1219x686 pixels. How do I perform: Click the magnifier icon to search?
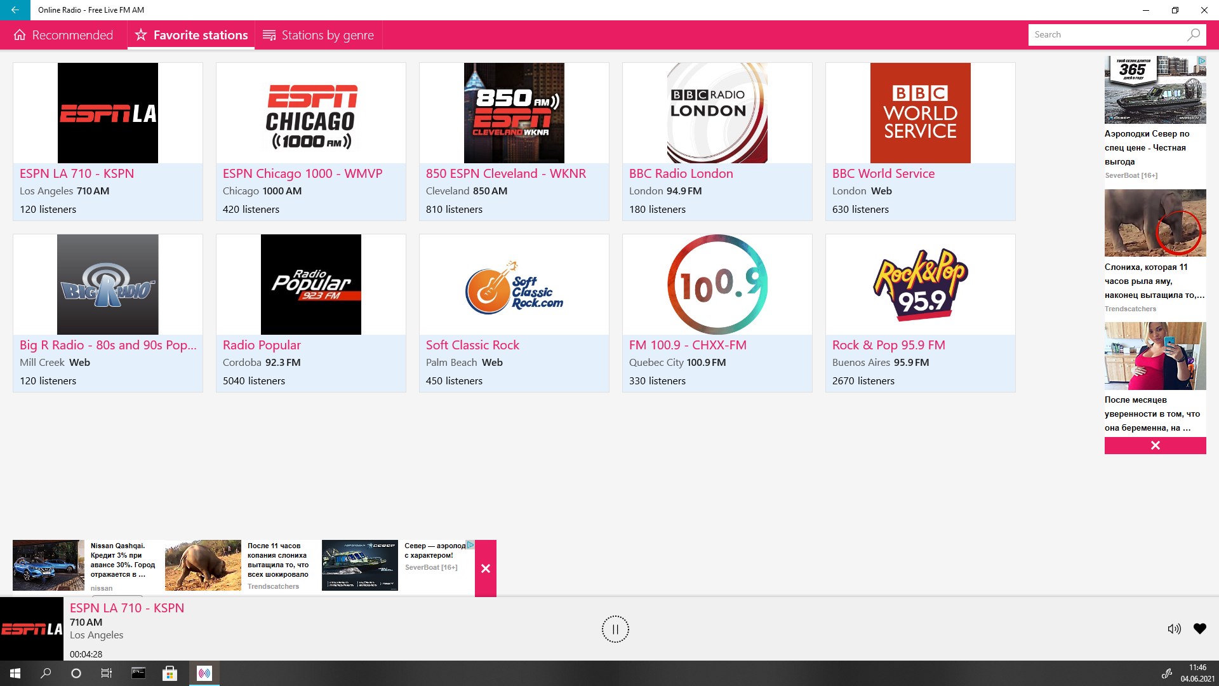(1194, 35)
